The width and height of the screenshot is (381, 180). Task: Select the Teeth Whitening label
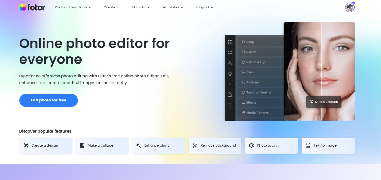(x=258, y=93)
